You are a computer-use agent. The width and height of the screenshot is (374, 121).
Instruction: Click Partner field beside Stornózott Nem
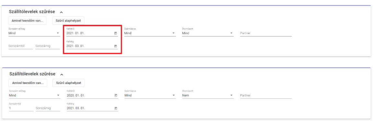(x=266, y=95)
